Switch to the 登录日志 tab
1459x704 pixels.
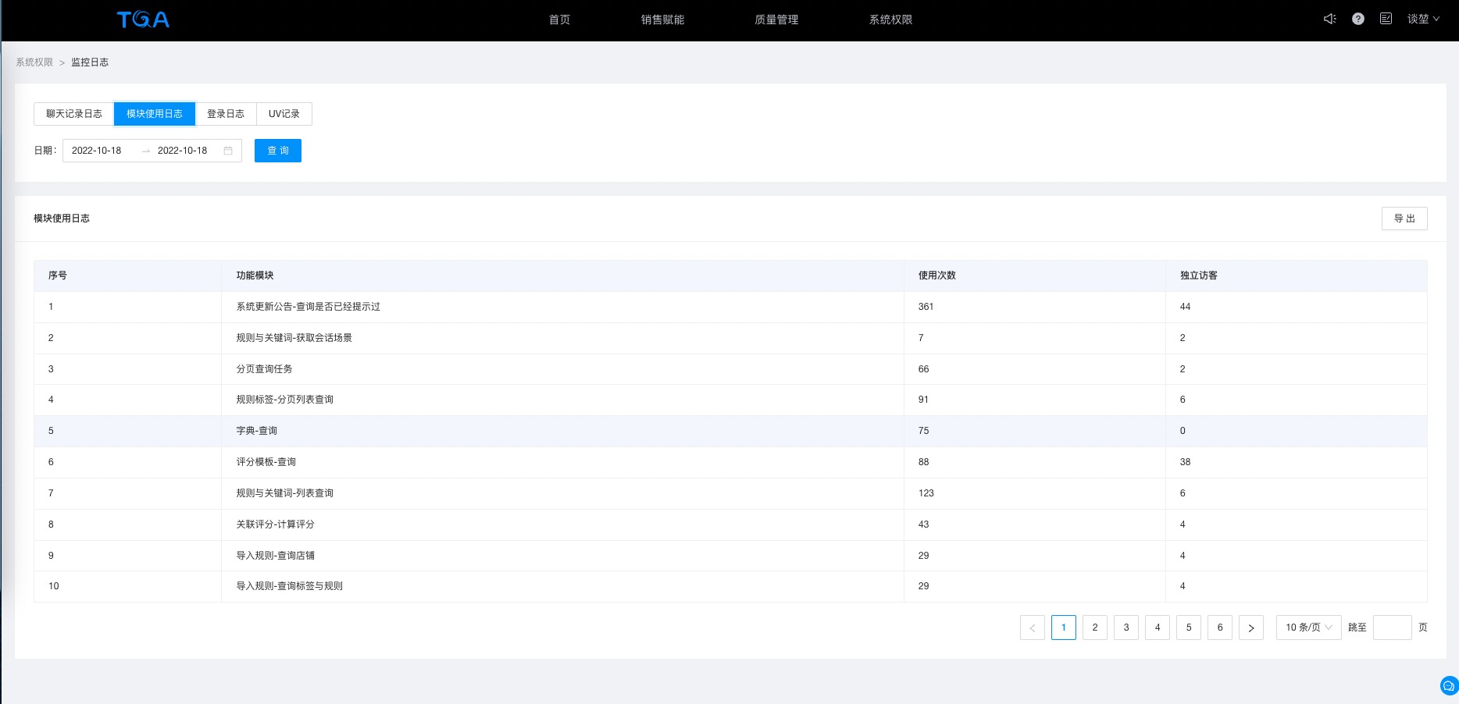[x=226, y=114]
